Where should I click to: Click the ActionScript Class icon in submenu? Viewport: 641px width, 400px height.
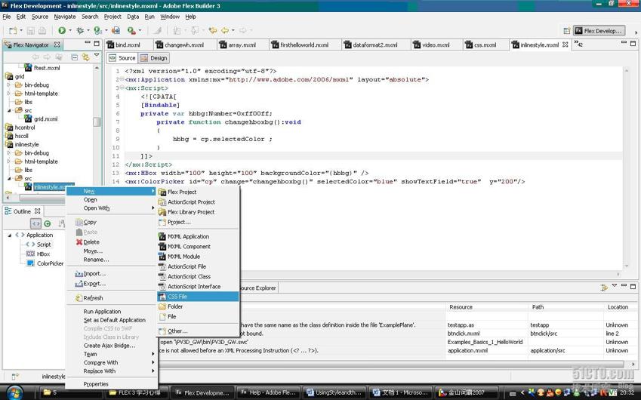pyautogui.click(x=162, y=277)
